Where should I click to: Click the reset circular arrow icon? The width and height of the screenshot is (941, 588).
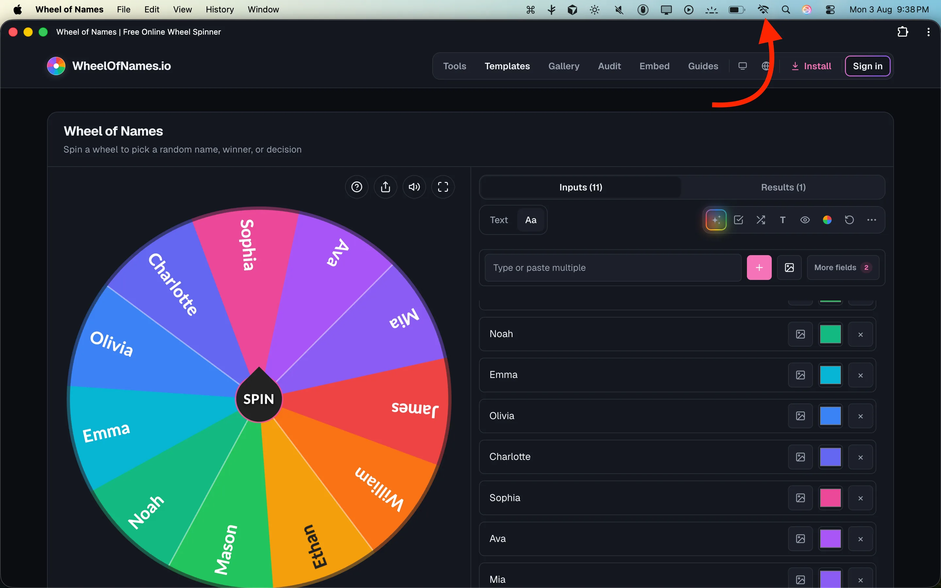(x=849, y=220)
